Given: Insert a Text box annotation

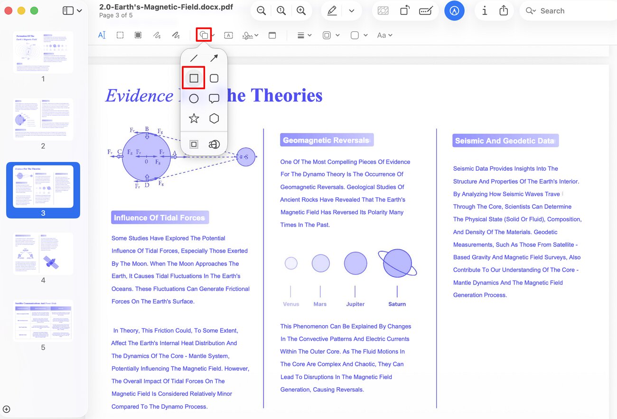Looking at the screenshot, I should point(228,35).
